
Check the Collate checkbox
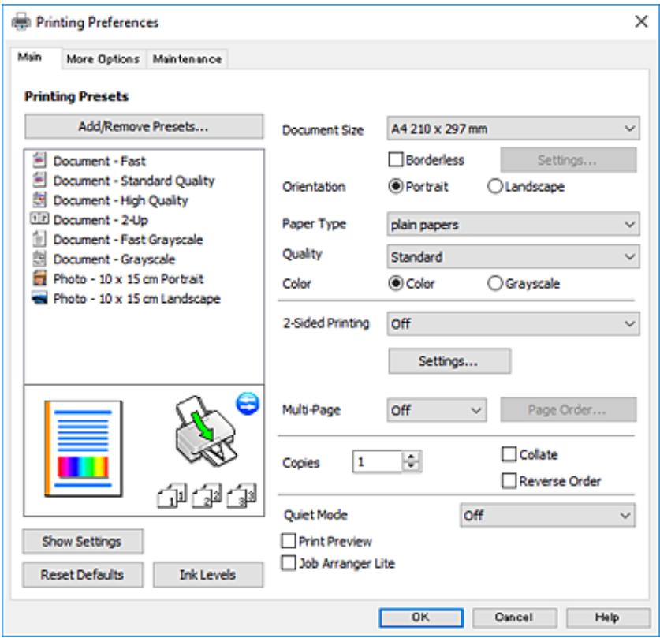pyautogui.click(x=509, y=454)
